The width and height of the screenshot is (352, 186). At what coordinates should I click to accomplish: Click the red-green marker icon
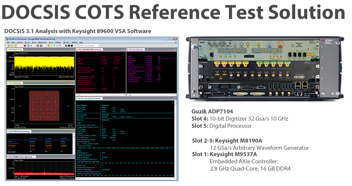(x=60, y=46)
